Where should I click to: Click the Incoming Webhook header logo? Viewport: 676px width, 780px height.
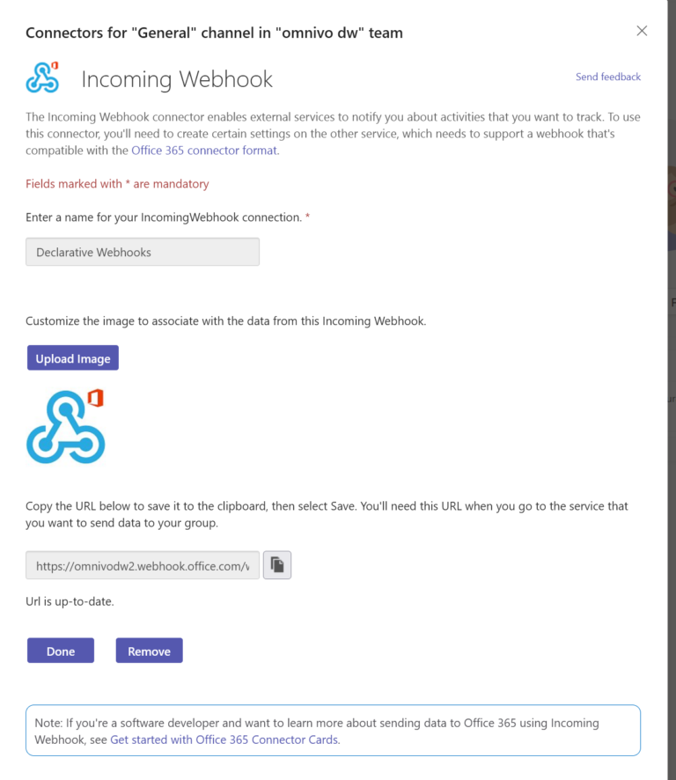pos(42,77)
